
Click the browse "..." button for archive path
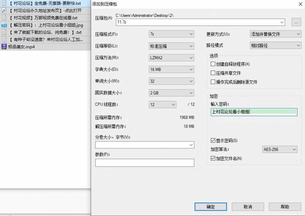[296, 22]
